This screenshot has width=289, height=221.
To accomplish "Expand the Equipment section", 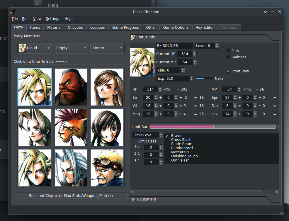I will [204, 199].
